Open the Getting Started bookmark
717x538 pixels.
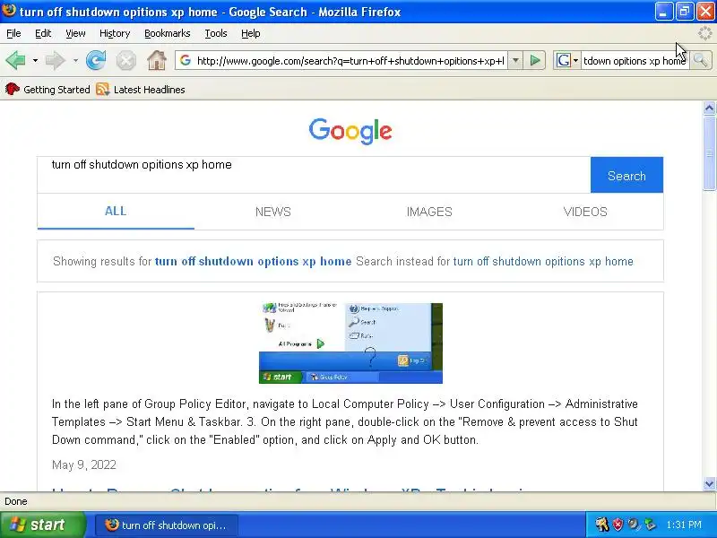coord(48,90)
